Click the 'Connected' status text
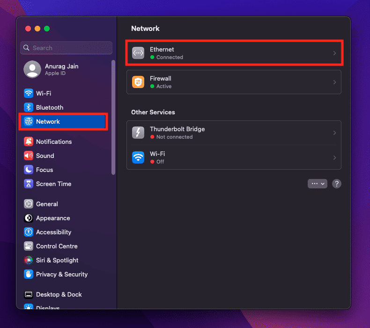 click(170, 57)
